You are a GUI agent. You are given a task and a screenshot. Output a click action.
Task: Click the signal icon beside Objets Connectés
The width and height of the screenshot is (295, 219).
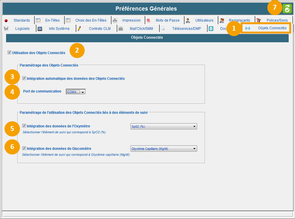(247, 28)
